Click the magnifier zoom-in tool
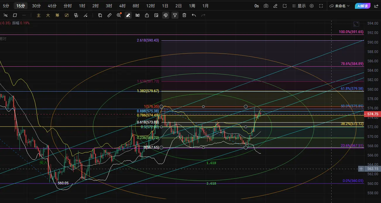 [119, 15]
